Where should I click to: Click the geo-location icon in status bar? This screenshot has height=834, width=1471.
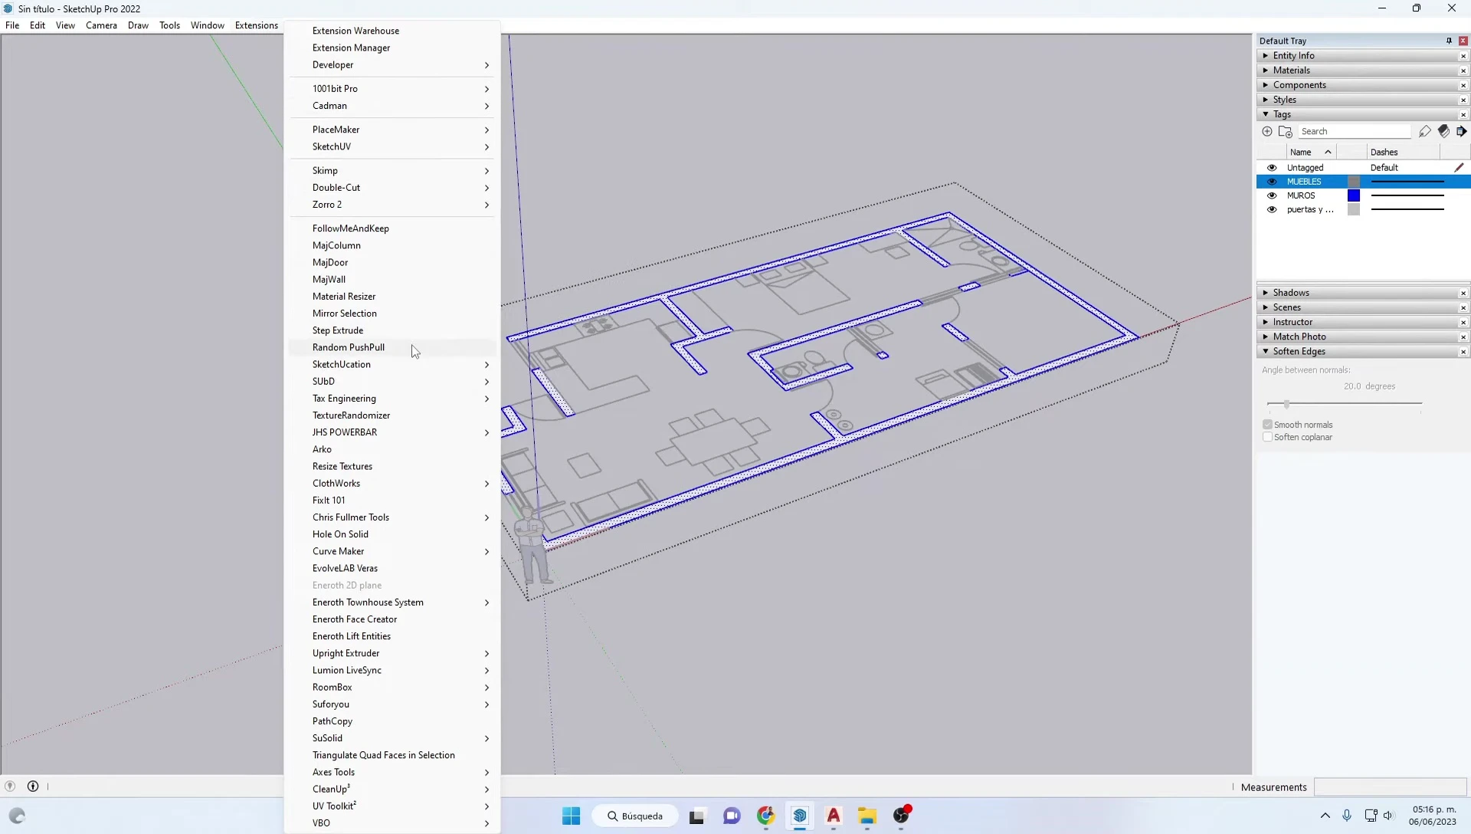[10, 786]
